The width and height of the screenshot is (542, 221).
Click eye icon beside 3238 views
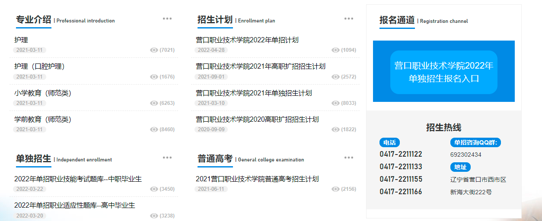[154, 216]
